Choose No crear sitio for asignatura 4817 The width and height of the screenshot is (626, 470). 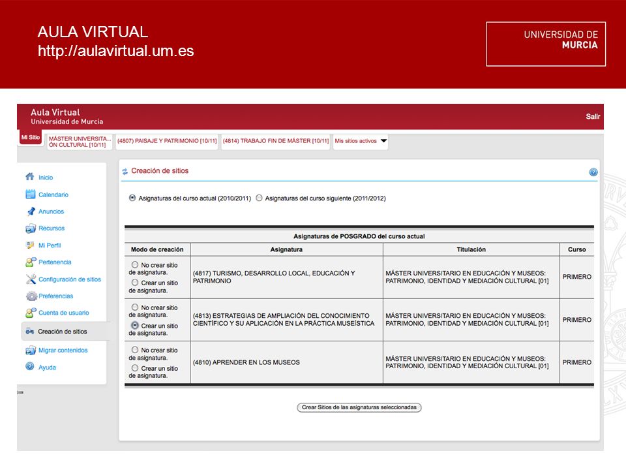[x=135, y=264]
